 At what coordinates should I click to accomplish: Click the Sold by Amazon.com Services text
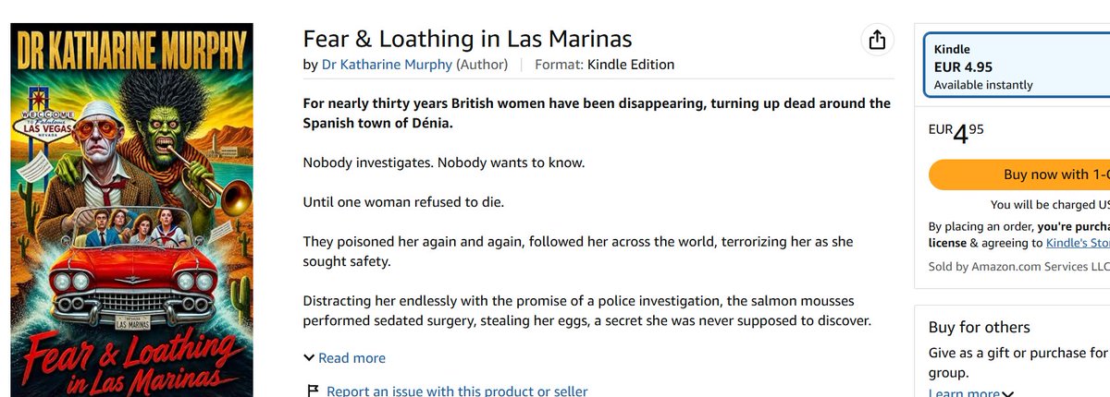1018,267
